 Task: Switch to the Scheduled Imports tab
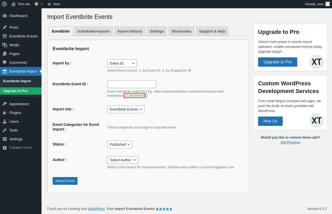click(x=93, y=31)
